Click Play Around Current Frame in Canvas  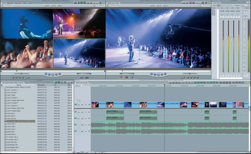(162, 74)
